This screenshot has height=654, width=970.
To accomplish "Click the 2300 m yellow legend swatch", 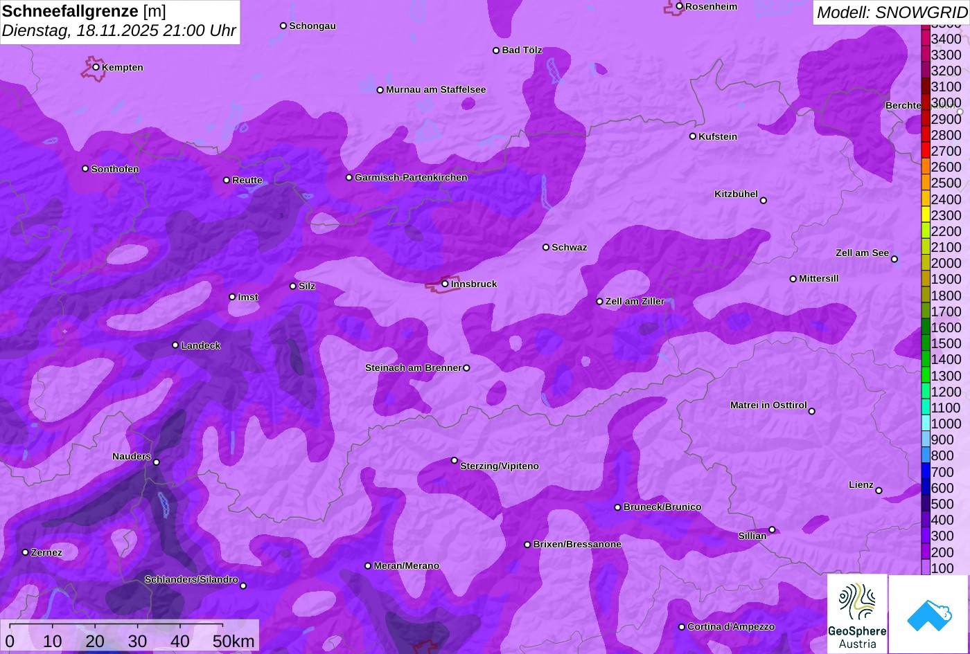I will click(925, 215).
